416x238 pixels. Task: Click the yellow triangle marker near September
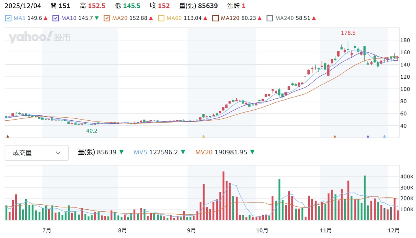(x=203, y=136)
